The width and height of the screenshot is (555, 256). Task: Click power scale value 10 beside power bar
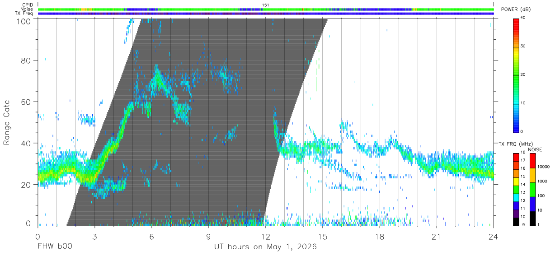tap(523, 103)
